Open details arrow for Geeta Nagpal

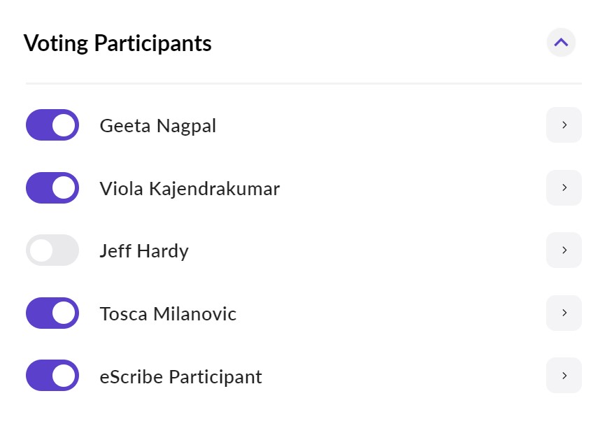point(564,125)
